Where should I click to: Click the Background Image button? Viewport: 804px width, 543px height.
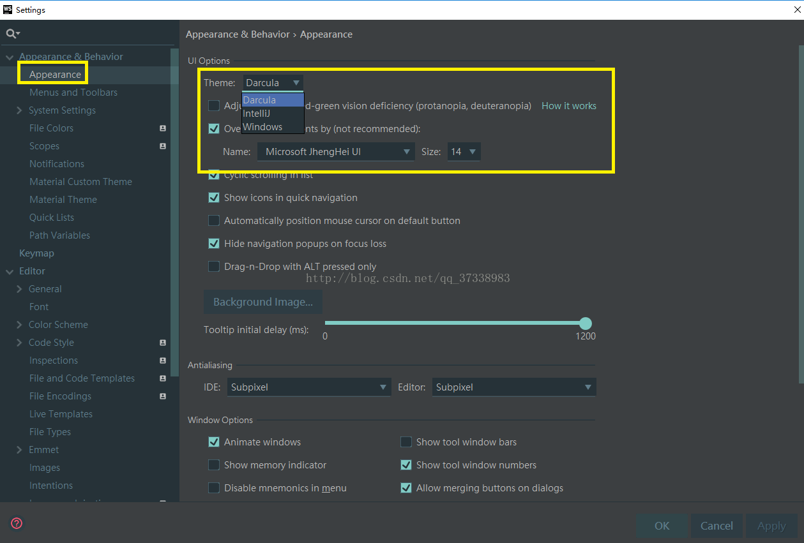263,302
